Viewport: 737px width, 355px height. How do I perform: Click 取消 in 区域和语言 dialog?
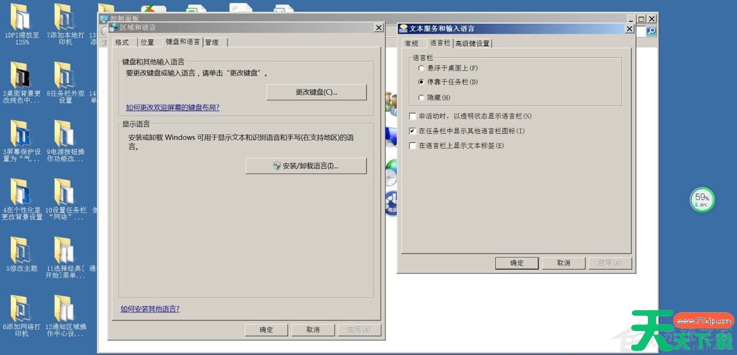[313, 330]
